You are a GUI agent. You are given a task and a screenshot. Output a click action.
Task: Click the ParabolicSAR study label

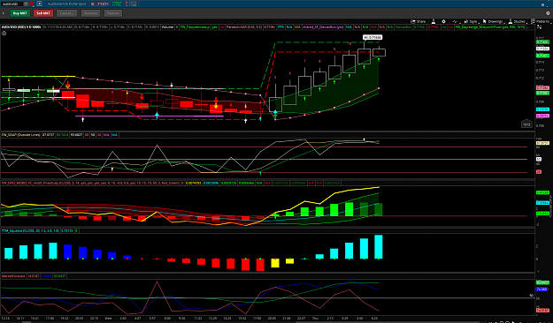pyautogui.click(x=244, y=26)
